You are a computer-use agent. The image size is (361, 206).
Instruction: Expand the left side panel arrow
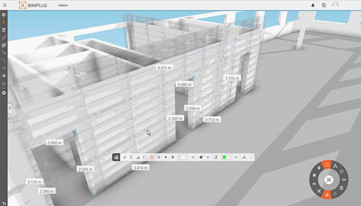[x=10, y=109]
